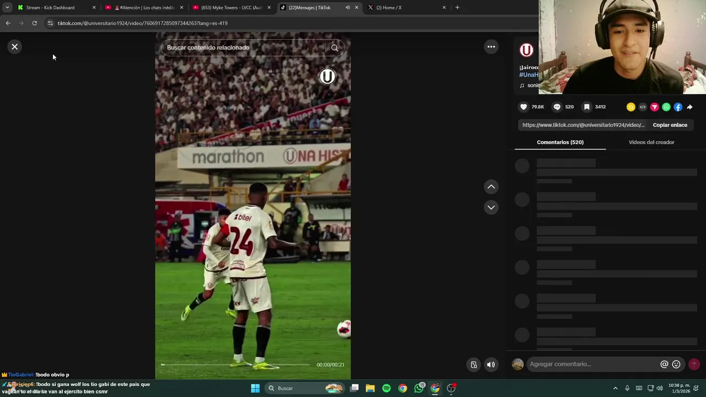Image resolution: width=706 pixels, height=397 pixels.
Task: Open emoji picker in comment box
Action: [676, 364]
